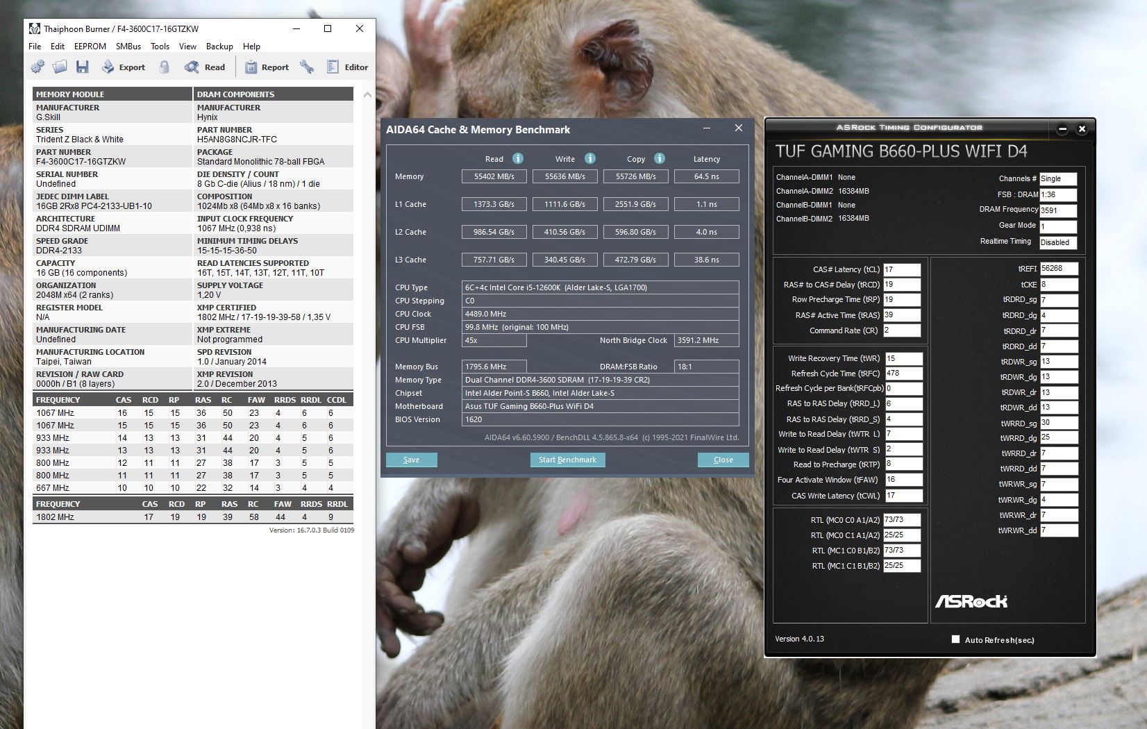Screen dimensions: 1147x729
Task: Click the open folder icon in Thaiphoon toolbar
Action: point(60,67)
